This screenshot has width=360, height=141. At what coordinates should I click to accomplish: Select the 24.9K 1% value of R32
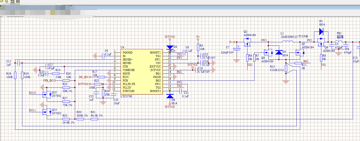click(x=68, y=123)
